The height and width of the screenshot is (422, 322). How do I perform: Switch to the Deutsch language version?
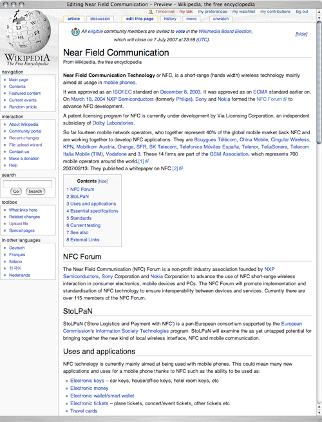[17, 248]
